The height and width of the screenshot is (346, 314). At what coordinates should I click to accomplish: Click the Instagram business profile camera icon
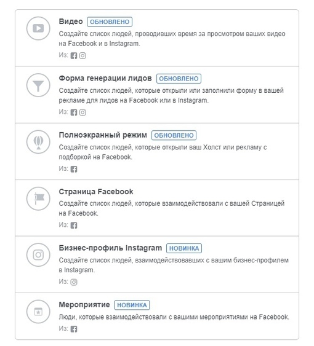pos(38,255)
